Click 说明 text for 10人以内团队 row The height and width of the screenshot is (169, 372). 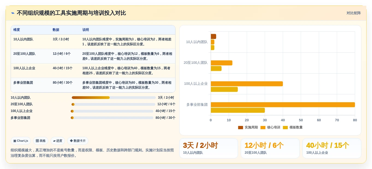click(127, 42)
